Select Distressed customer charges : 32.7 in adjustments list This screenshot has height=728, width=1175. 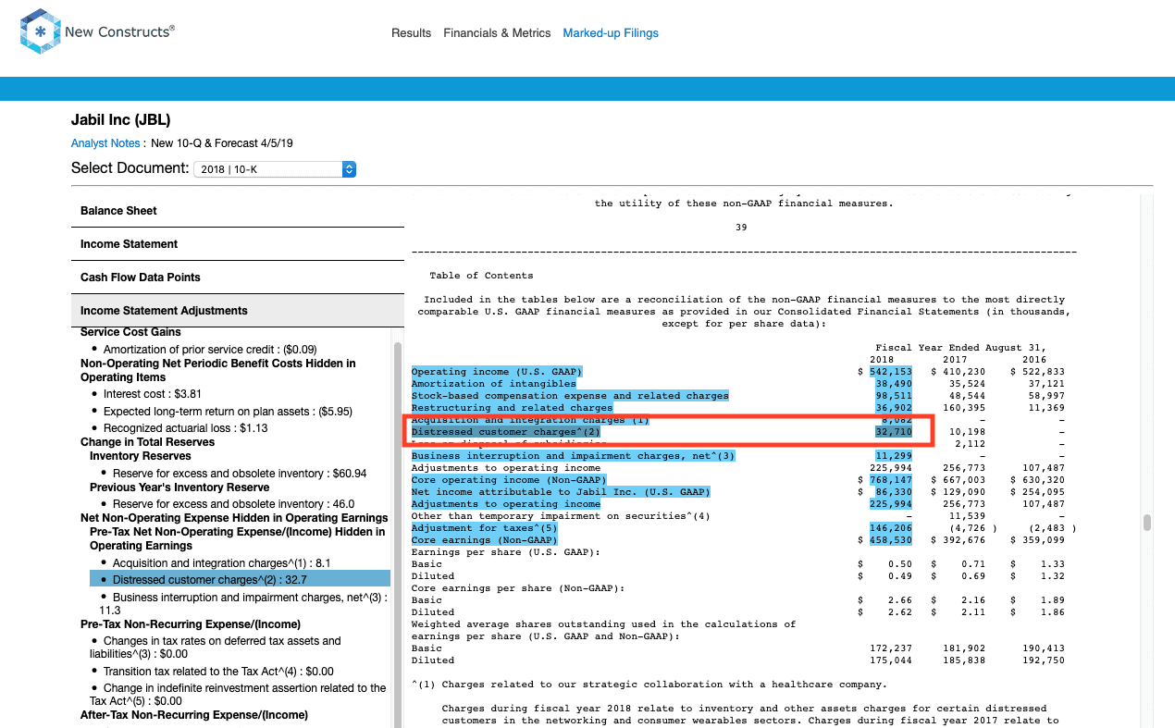point(240,580)
